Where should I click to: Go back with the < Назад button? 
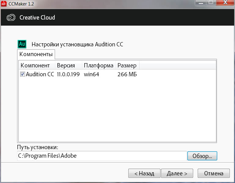[x=144, y=173]
